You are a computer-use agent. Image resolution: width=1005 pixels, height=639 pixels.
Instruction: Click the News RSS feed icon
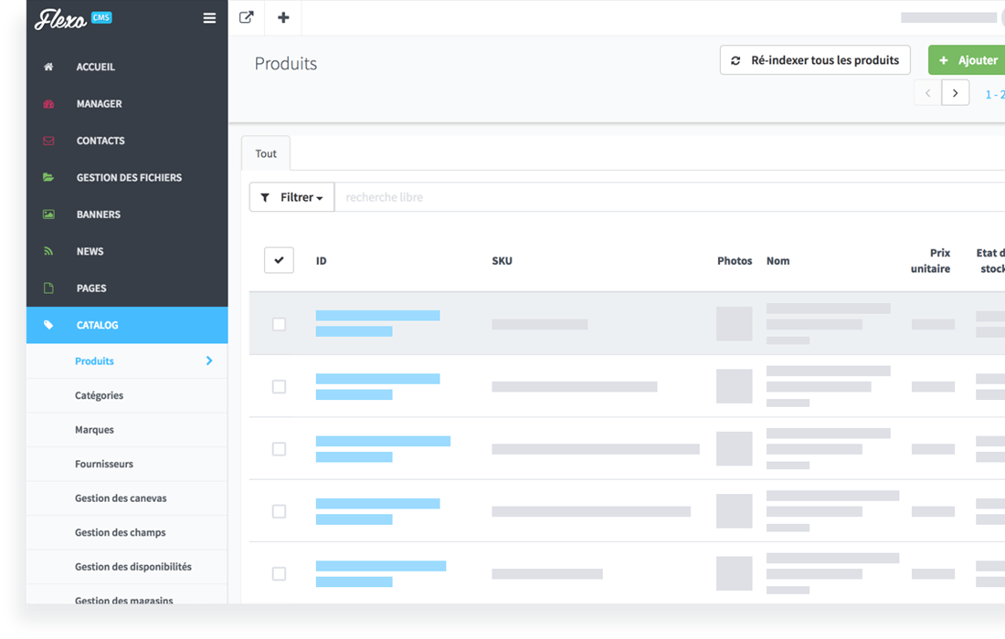coord(48,251)
